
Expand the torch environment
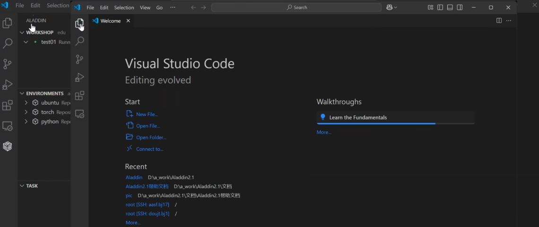click(x=26, y=112)
